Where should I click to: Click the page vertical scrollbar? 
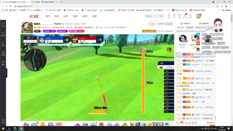231,18
